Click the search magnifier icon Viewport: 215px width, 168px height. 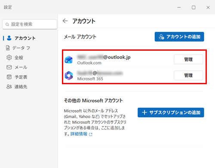7,24
